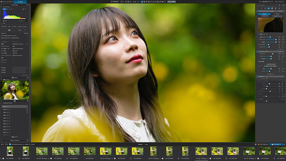This screenshot has height=161, width=286.
Task: Select the Horizon tool icon
Action: tap(149, 2)
